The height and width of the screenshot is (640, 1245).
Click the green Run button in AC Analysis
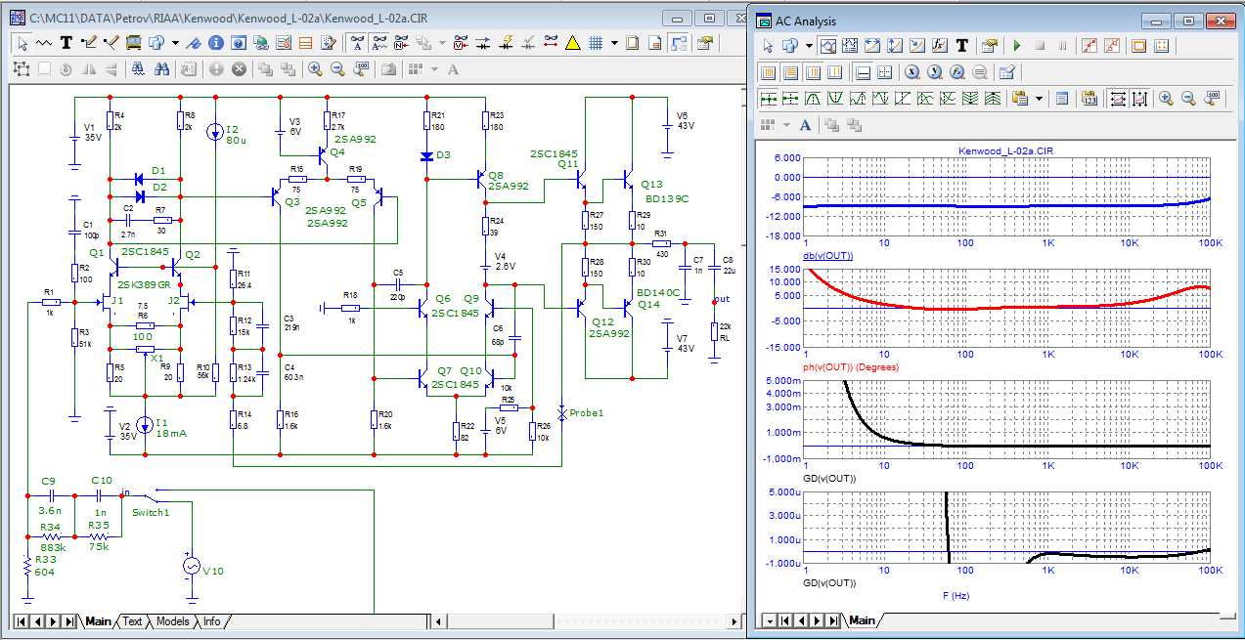(x=1017, y=45)
